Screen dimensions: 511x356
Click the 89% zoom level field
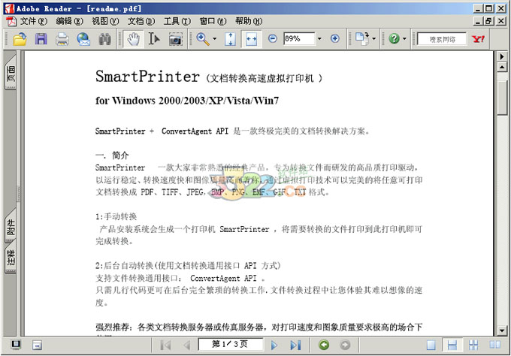tap(299, 39)
